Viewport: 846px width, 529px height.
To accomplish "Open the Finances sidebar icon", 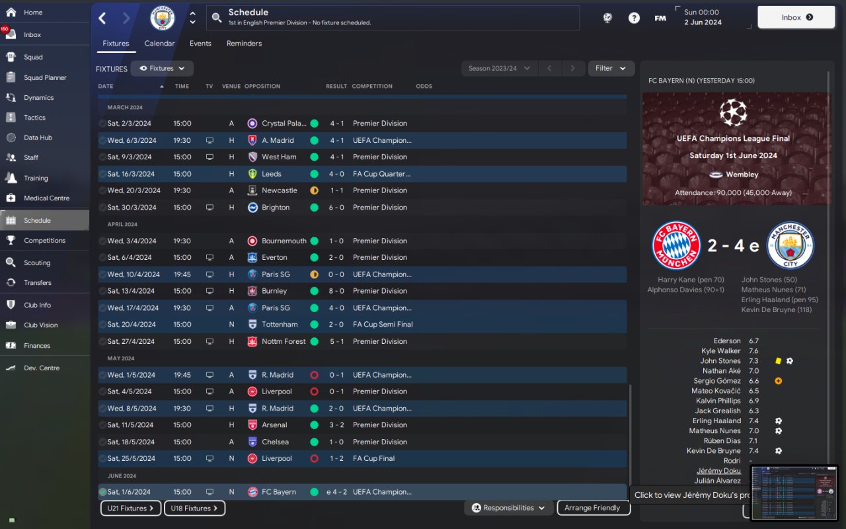I will pyautogui.click(x=11, y=345).
